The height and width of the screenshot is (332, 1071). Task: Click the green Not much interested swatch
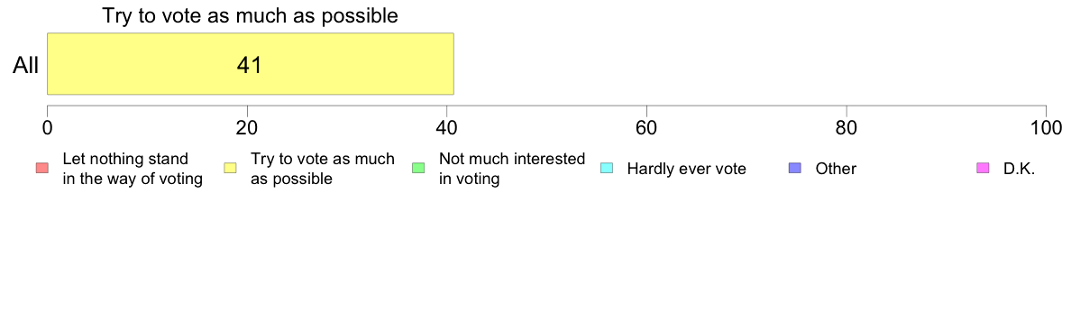[x=418, y=168]
